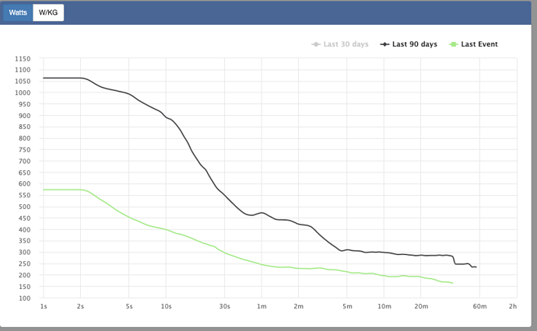Click the 1000 y-axis label
537x331 pixels.
click(x=23, y=92)
